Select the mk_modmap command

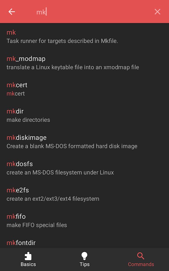click(84, 63)
